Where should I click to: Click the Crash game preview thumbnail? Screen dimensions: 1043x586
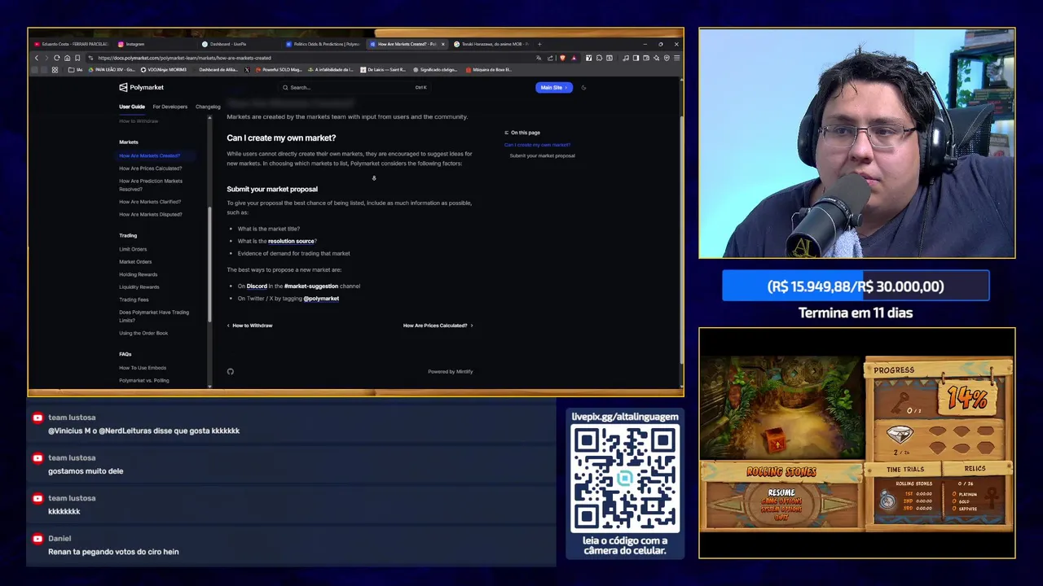click(x=782, y=409)
